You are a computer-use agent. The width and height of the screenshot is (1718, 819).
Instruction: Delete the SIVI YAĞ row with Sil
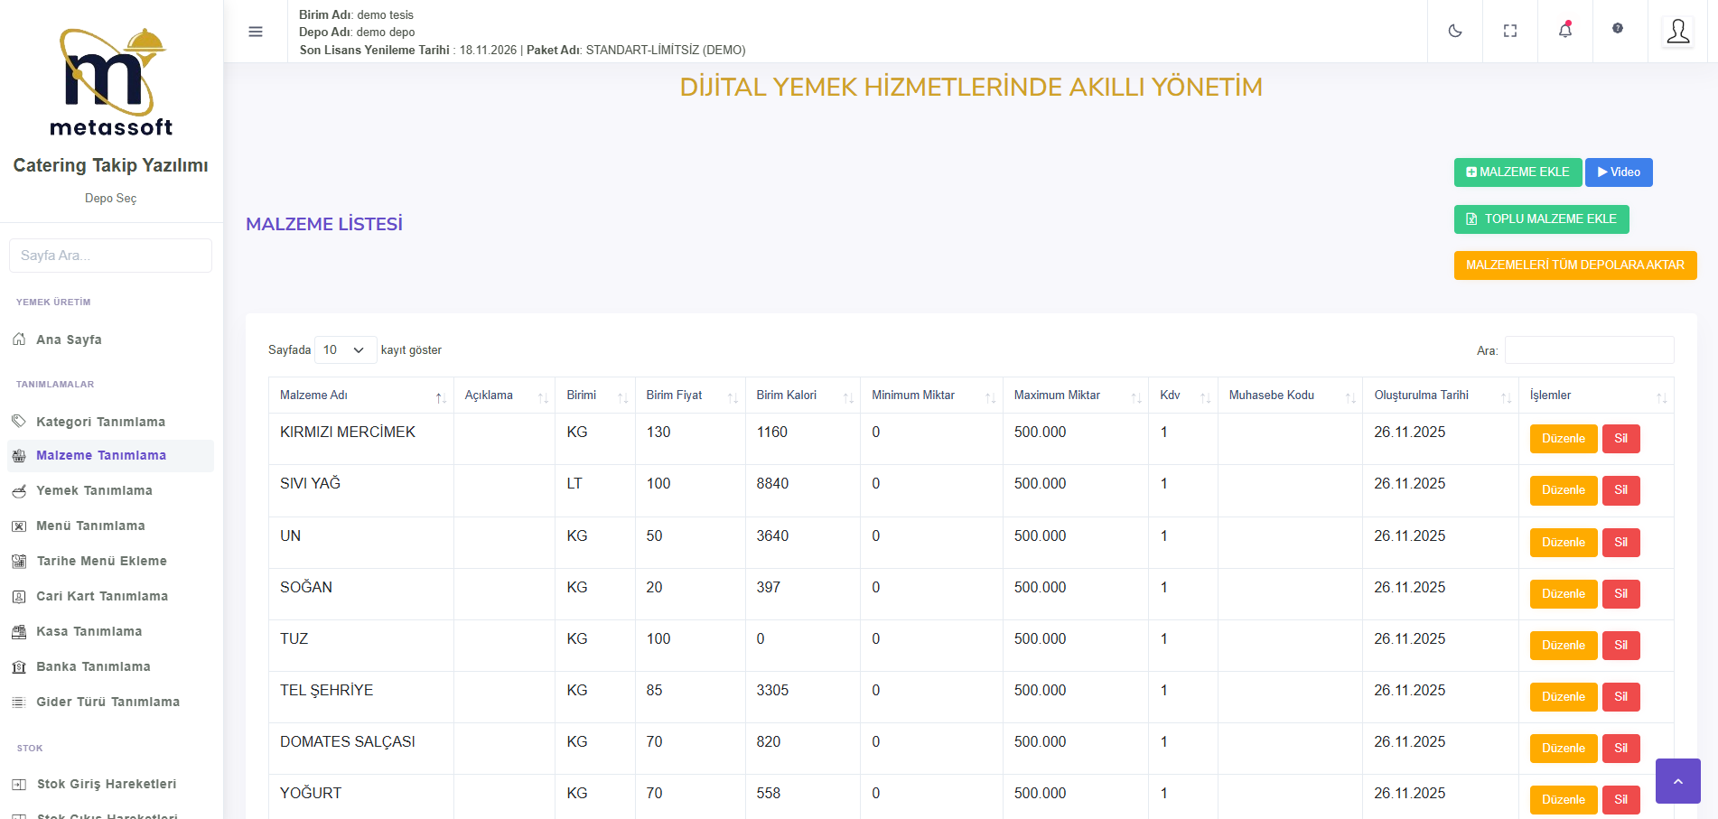[x=1620, y=490]
